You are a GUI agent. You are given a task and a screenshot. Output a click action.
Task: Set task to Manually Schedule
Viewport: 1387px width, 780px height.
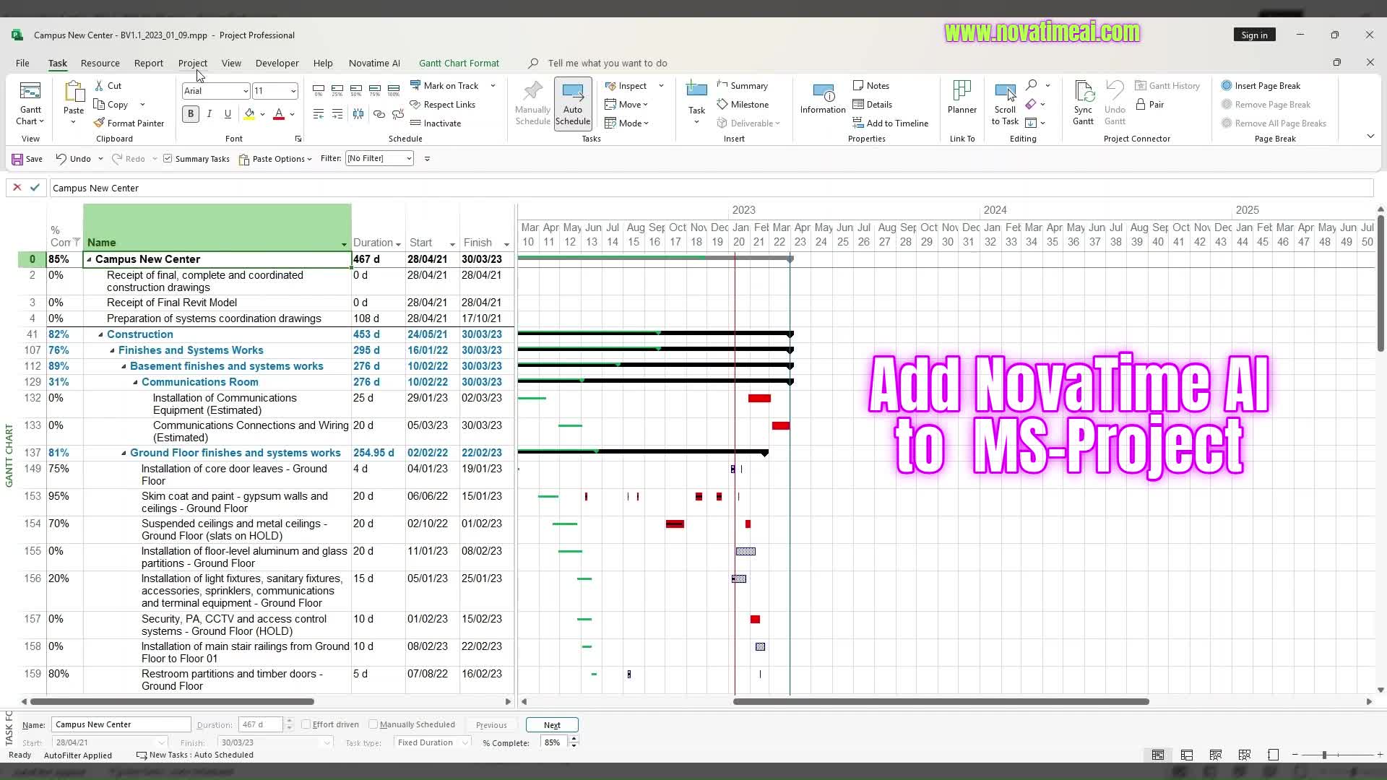pos(532,103)
